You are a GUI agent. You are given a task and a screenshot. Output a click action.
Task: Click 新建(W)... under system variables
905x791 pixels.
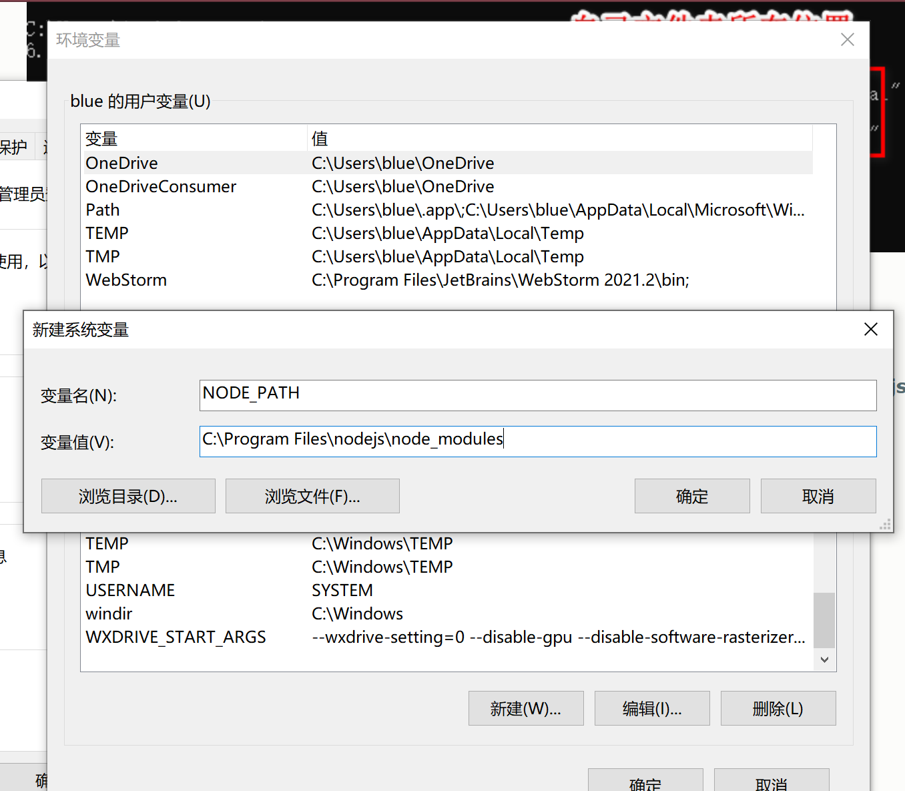526,708
